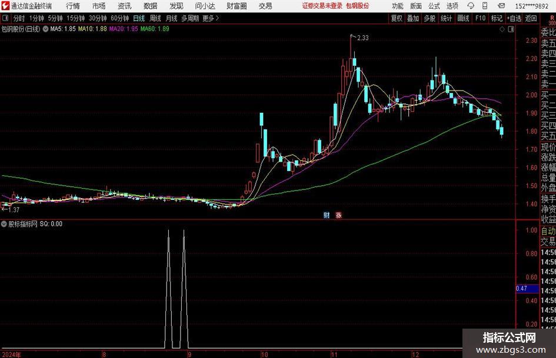Open the 功能 menu

point(398,6)
